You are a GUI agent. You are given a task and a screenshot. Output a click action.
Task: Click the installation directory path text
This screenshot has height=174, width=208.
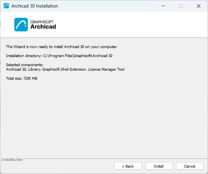(78, 56)
